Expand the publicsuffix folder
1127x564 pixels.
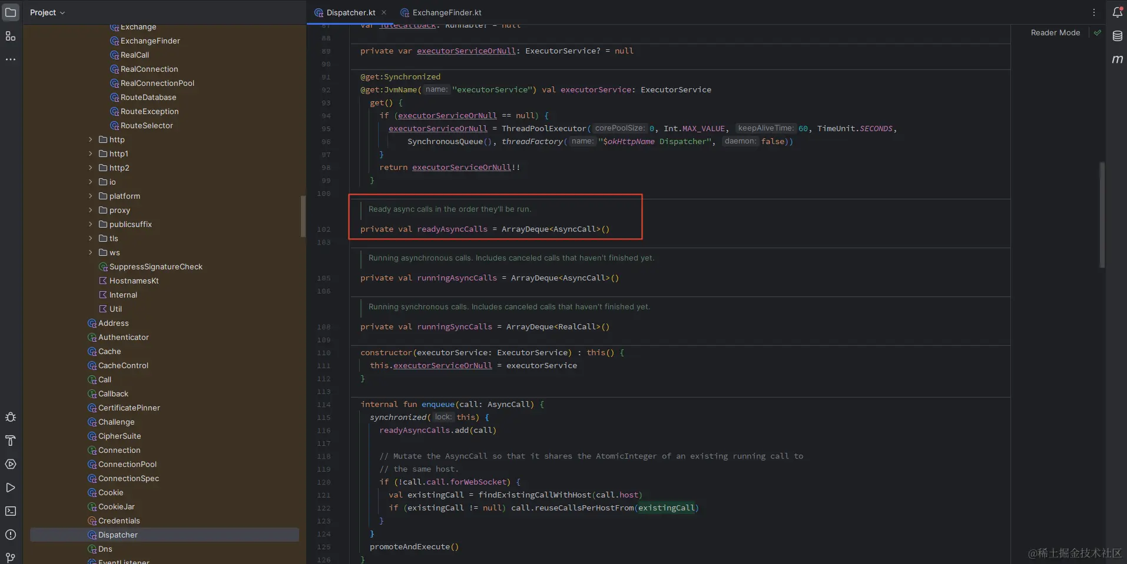tap(90, 224)
